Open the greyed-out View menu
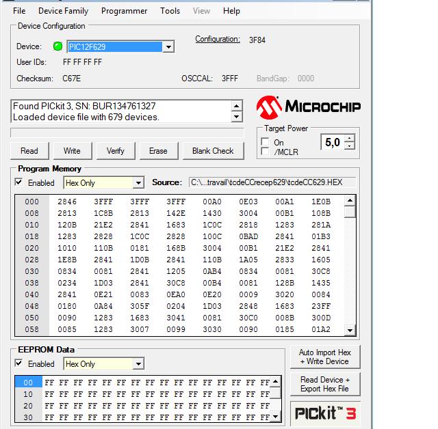The width and height of the screenshot is (438, 429). [201, 11]
